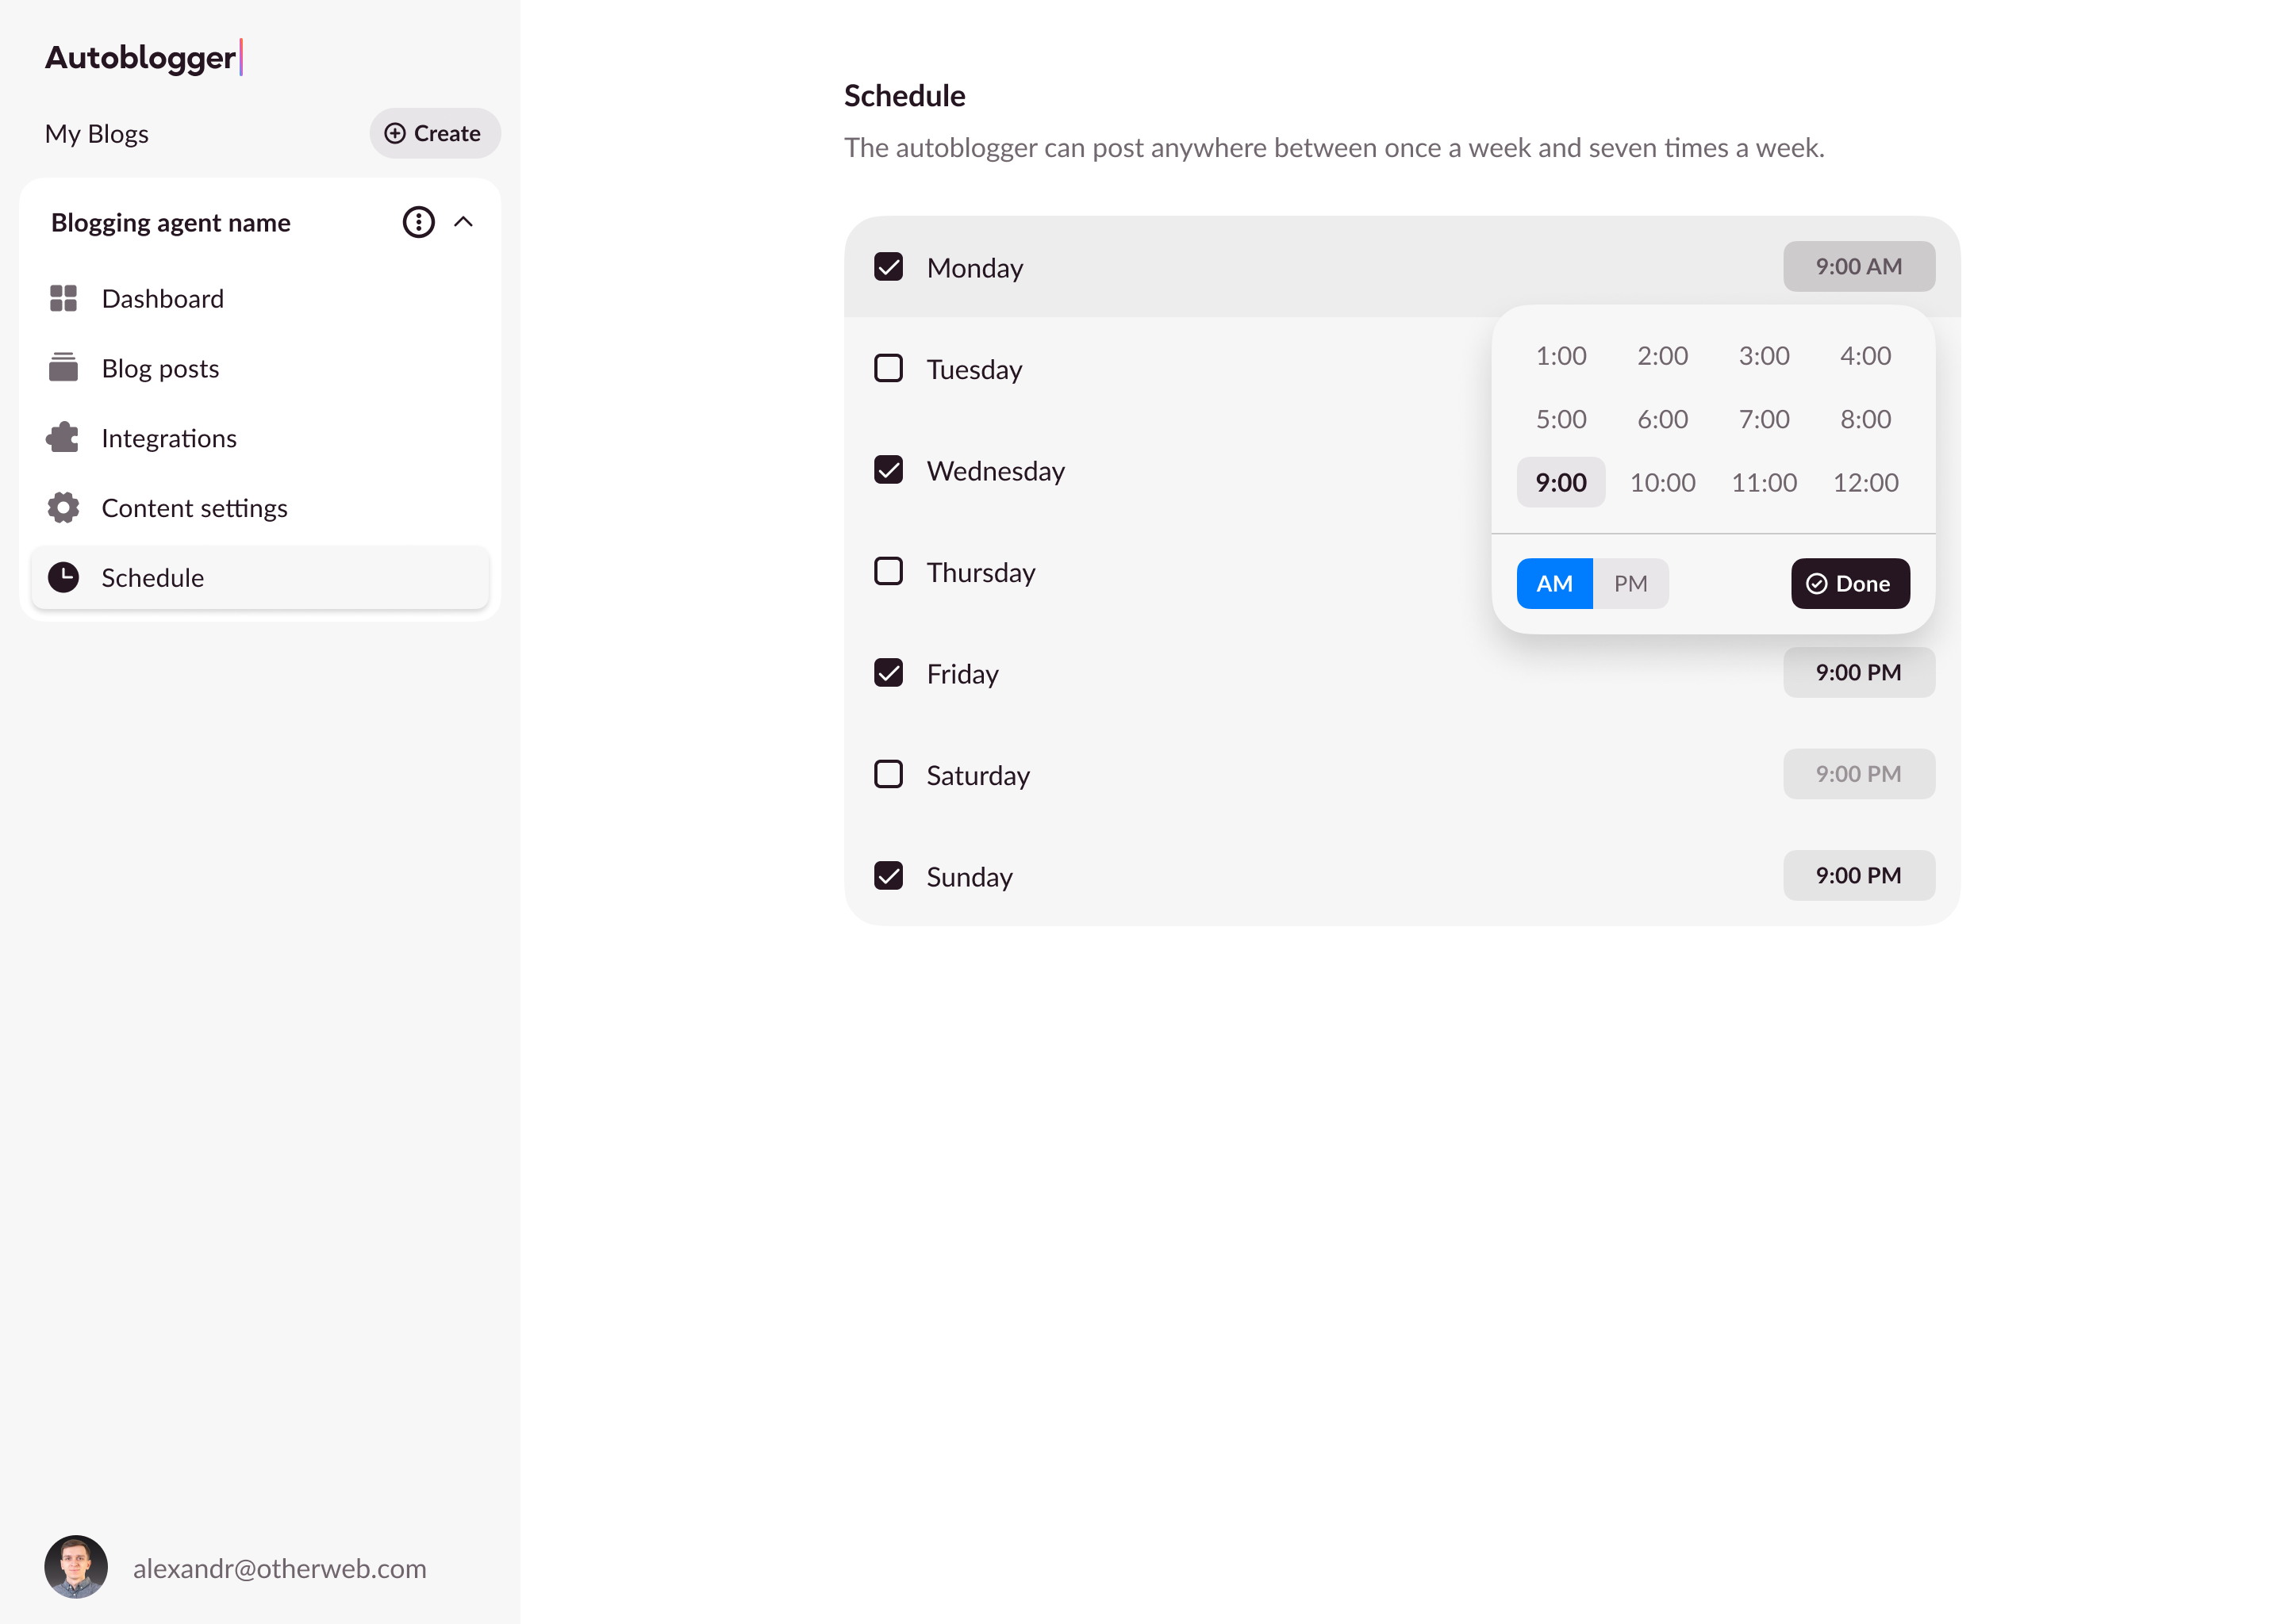The width and height of the screenshot is (2285, 1624).
Task: Open the blogging agent options menu icon
Action: 418,222
